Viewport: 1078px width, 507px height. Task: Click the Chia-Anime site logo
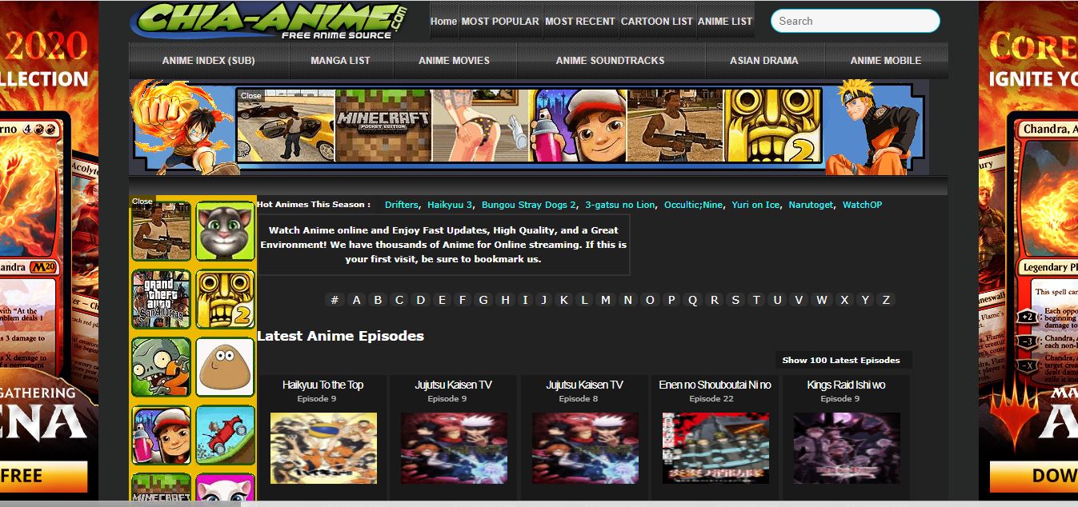point(269,21)
